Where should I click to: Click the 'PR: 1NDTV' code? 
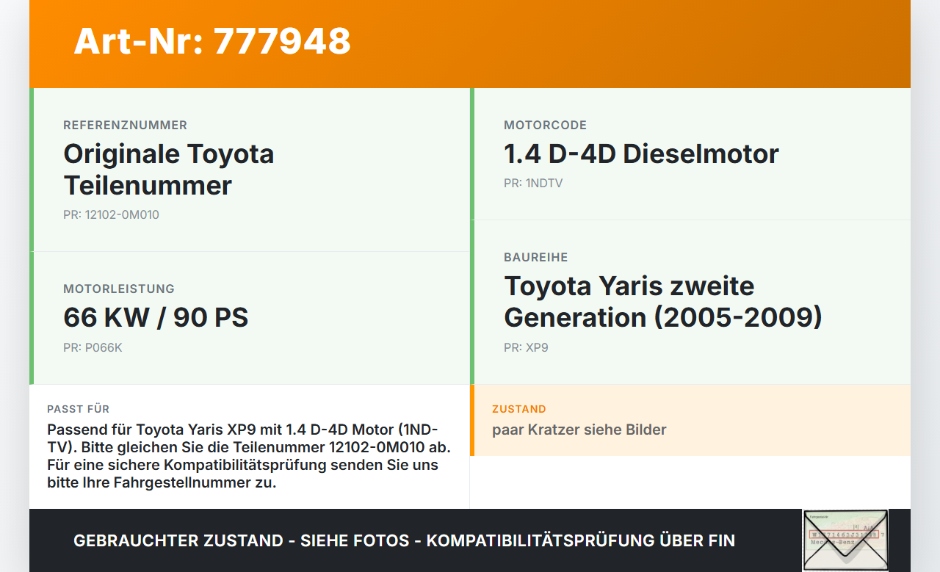point(533,184)
